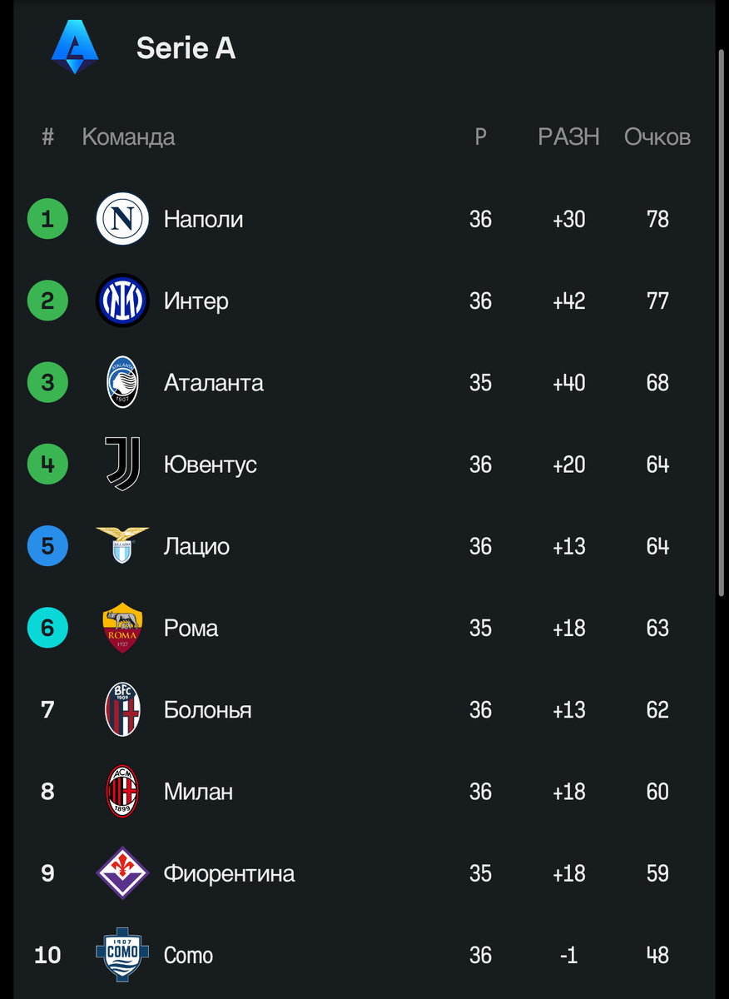Open the Serie A league title
Viewport: 729px width, 999px height.
186,48
